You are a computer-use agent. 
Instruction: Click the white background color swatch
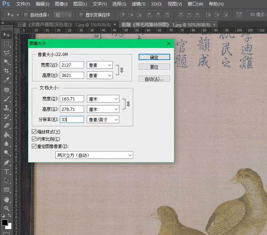click(x=10, y=227)
